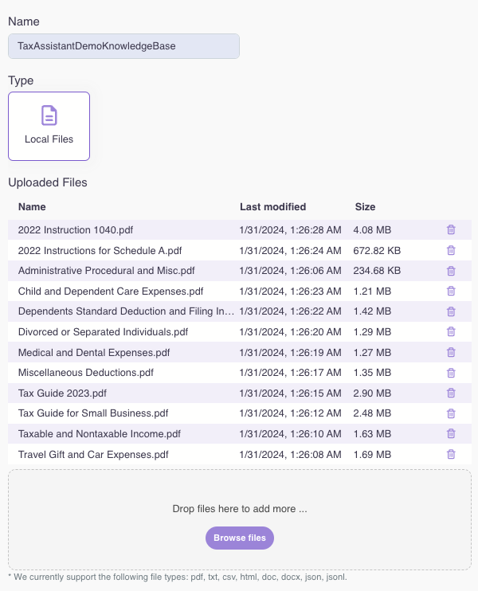The image size is (478, 591).
Task: Remove Miscellaneous Deductions.pdf with trash icon
Action: (x=451, y=372)
